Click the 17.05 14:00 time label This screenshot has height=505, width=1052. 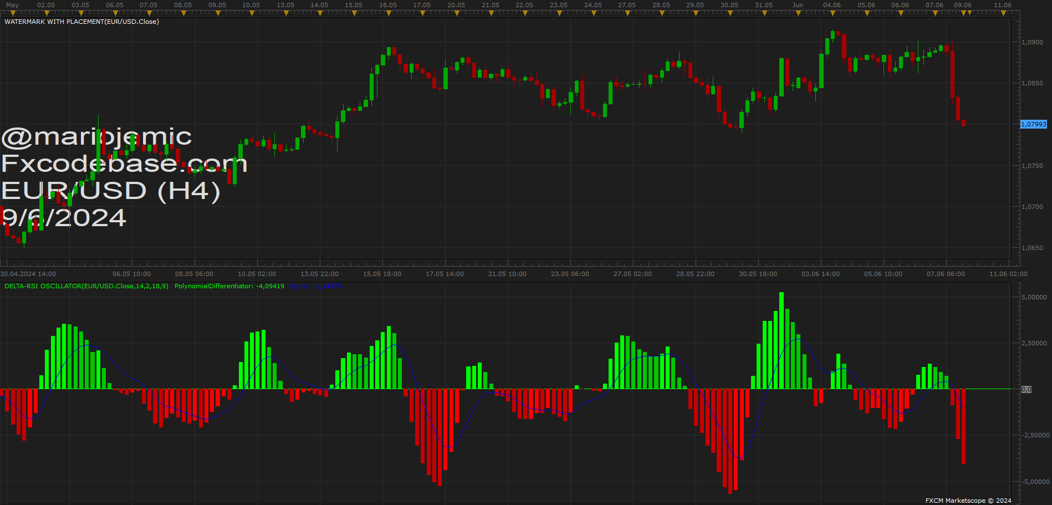point(445,274)
